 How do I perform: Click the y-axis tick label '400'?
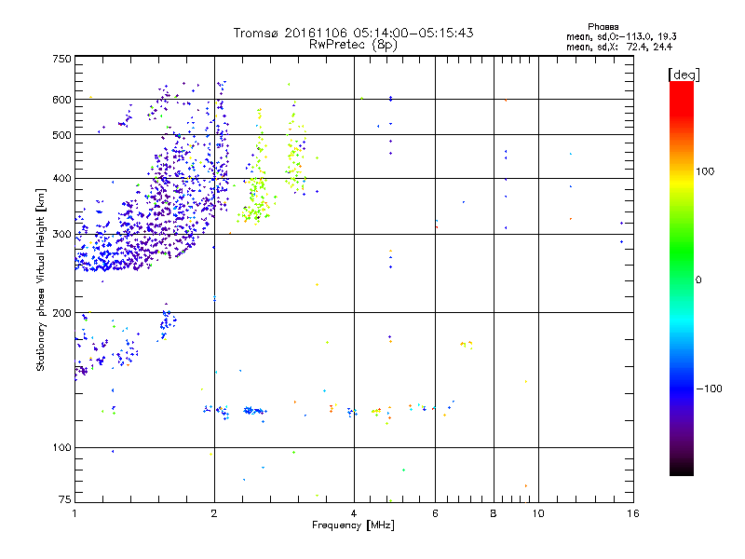(61, 178)
